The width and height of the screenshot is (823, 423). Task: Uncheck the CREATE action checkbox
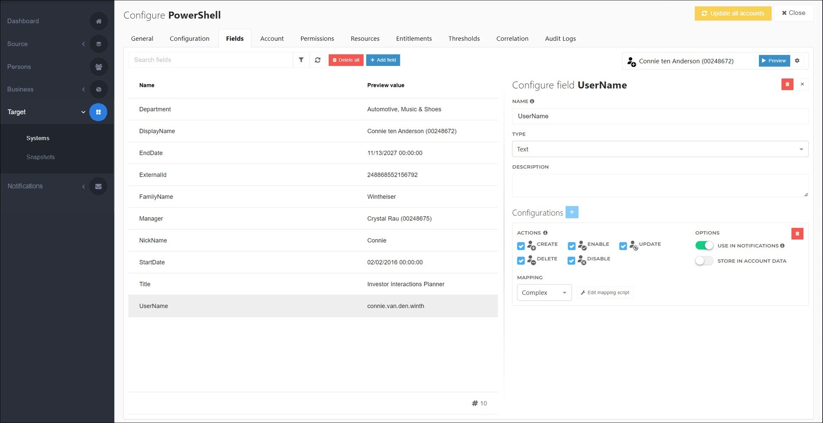coord(521,246)
